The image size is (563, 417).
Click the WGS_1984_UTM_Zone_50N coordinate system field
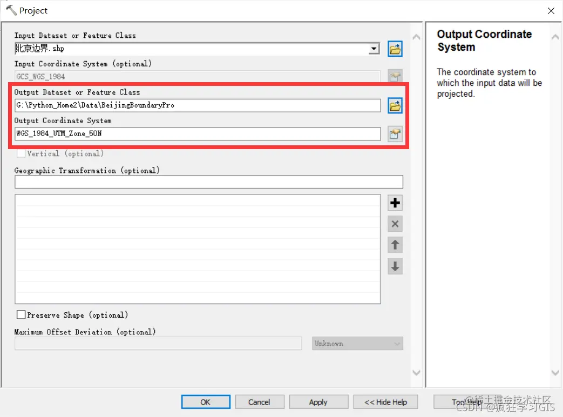(x=198, y=133)
